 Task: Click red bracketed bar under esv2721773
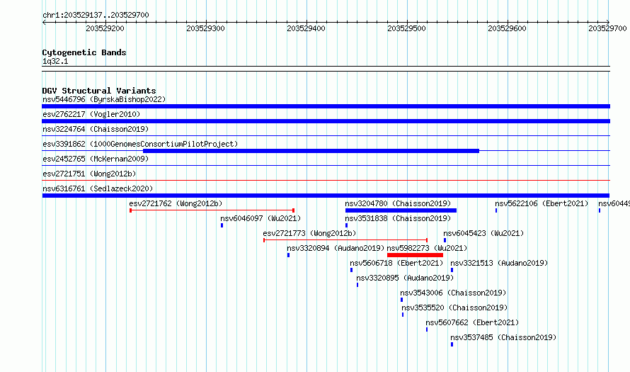345,240
